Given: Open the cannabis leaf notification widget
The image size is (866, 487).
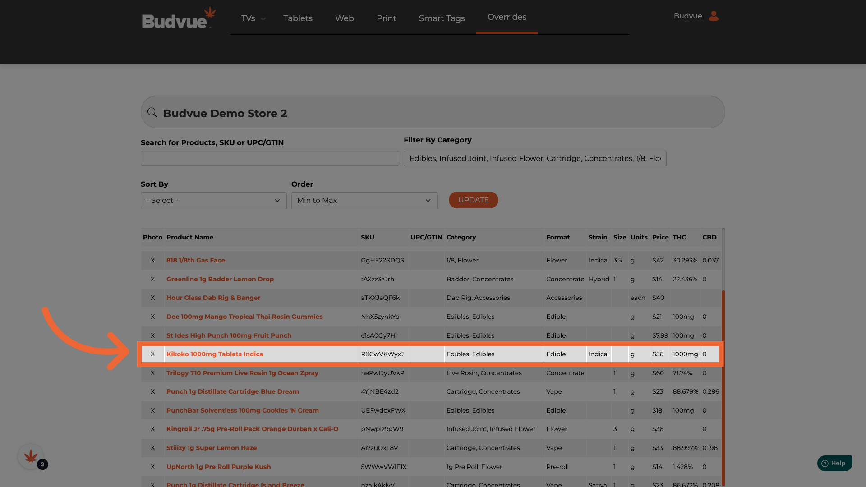Looking at the screenshot, I should 31,456.
